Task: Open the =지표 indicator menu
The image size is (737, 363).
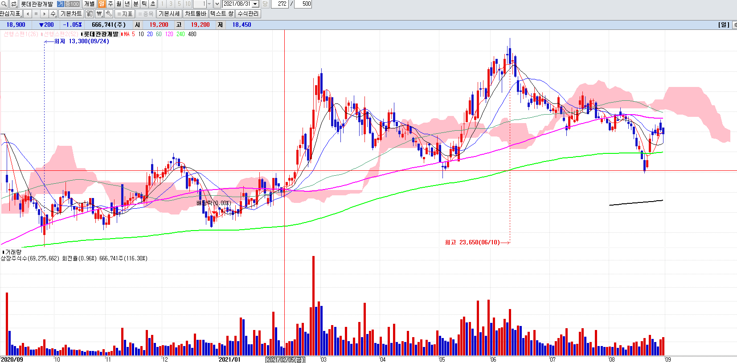Action: [x=125, y=14]
